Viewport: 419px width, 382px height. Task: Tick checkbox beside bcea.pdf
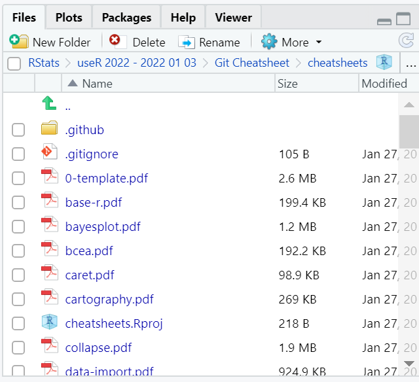pos(18,251)
